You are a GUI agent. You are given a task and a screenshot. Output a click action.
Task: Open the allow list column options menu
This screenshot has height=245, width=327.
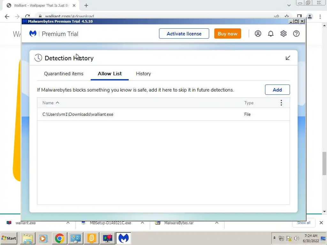coord(281,103)
